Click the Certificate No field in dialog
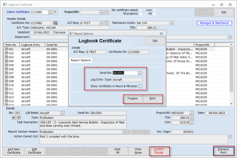Viewport: 237px width, 158px height. click(x=138, y=52)
